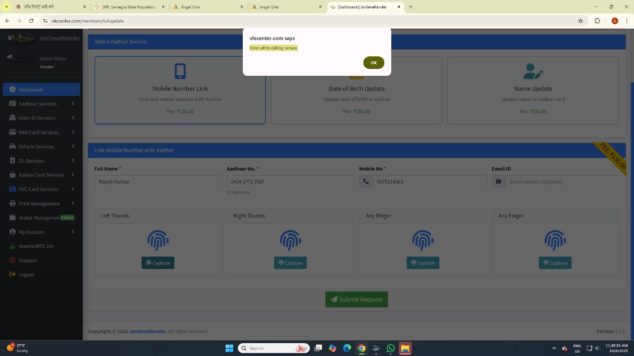Click the Right Thumb fingerprint icon
634x356 pixels.
pos(290,240)
